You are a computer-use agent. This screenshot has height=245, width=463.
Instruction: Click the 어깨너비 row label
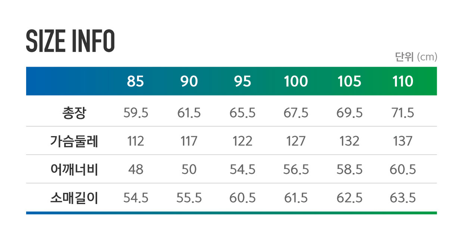click(x=74, y=169)
